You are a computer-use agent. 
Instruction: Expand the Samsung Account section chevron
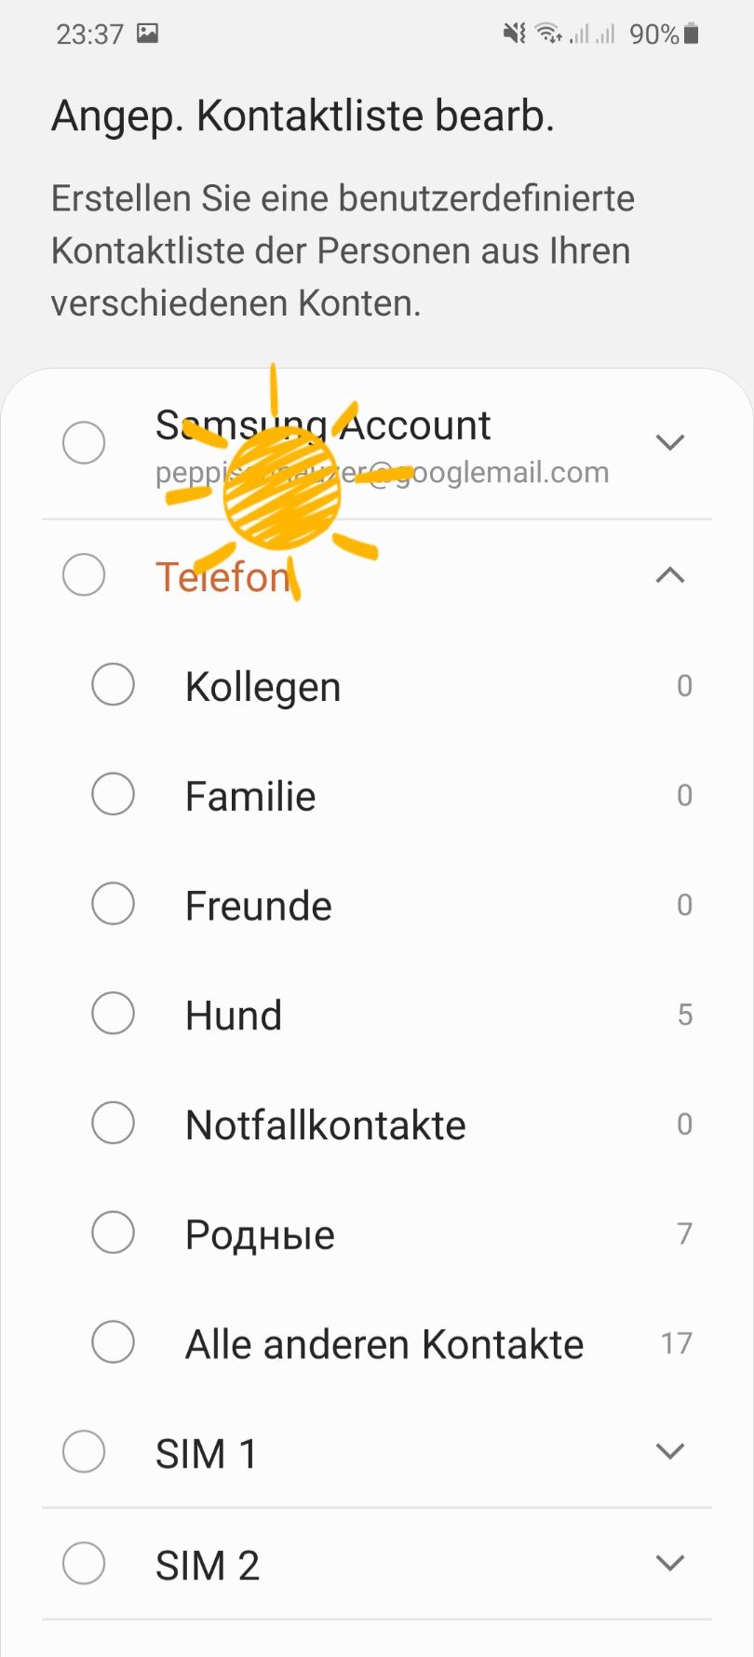click(670, 442)
